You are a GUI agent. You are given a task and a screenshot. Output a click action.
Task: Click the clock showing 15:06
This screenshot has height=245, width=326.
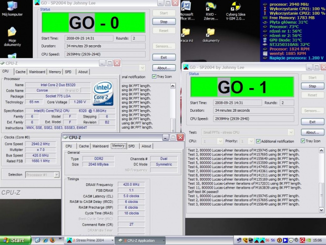[317, 240]
